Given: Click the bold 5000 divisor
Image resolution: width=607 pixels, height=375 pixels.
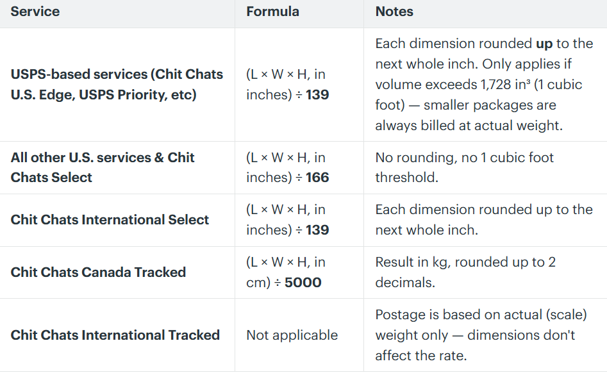Looking at the screenshot, I should coord(303,283).
